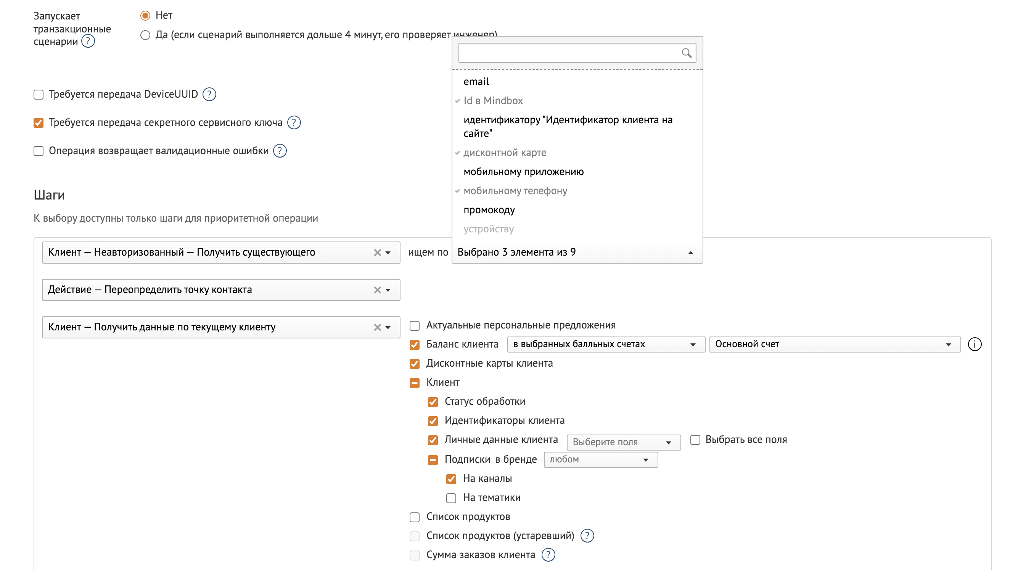Click search magnifier icon in dropdown list
Screen dimensions: 1010x570
[x=686, y=53]
